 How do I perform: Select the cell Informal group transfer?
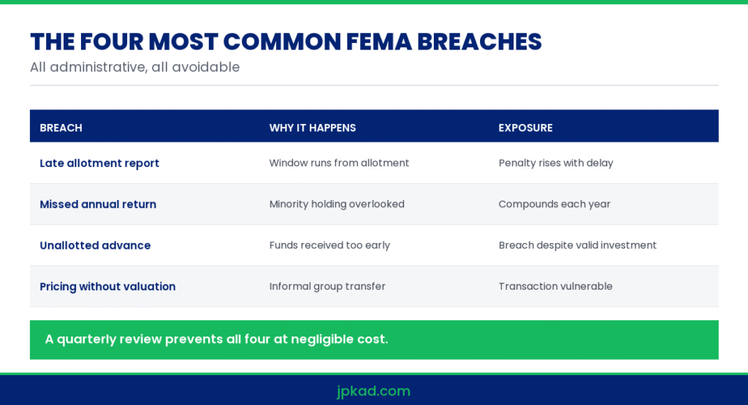point(327,286)
